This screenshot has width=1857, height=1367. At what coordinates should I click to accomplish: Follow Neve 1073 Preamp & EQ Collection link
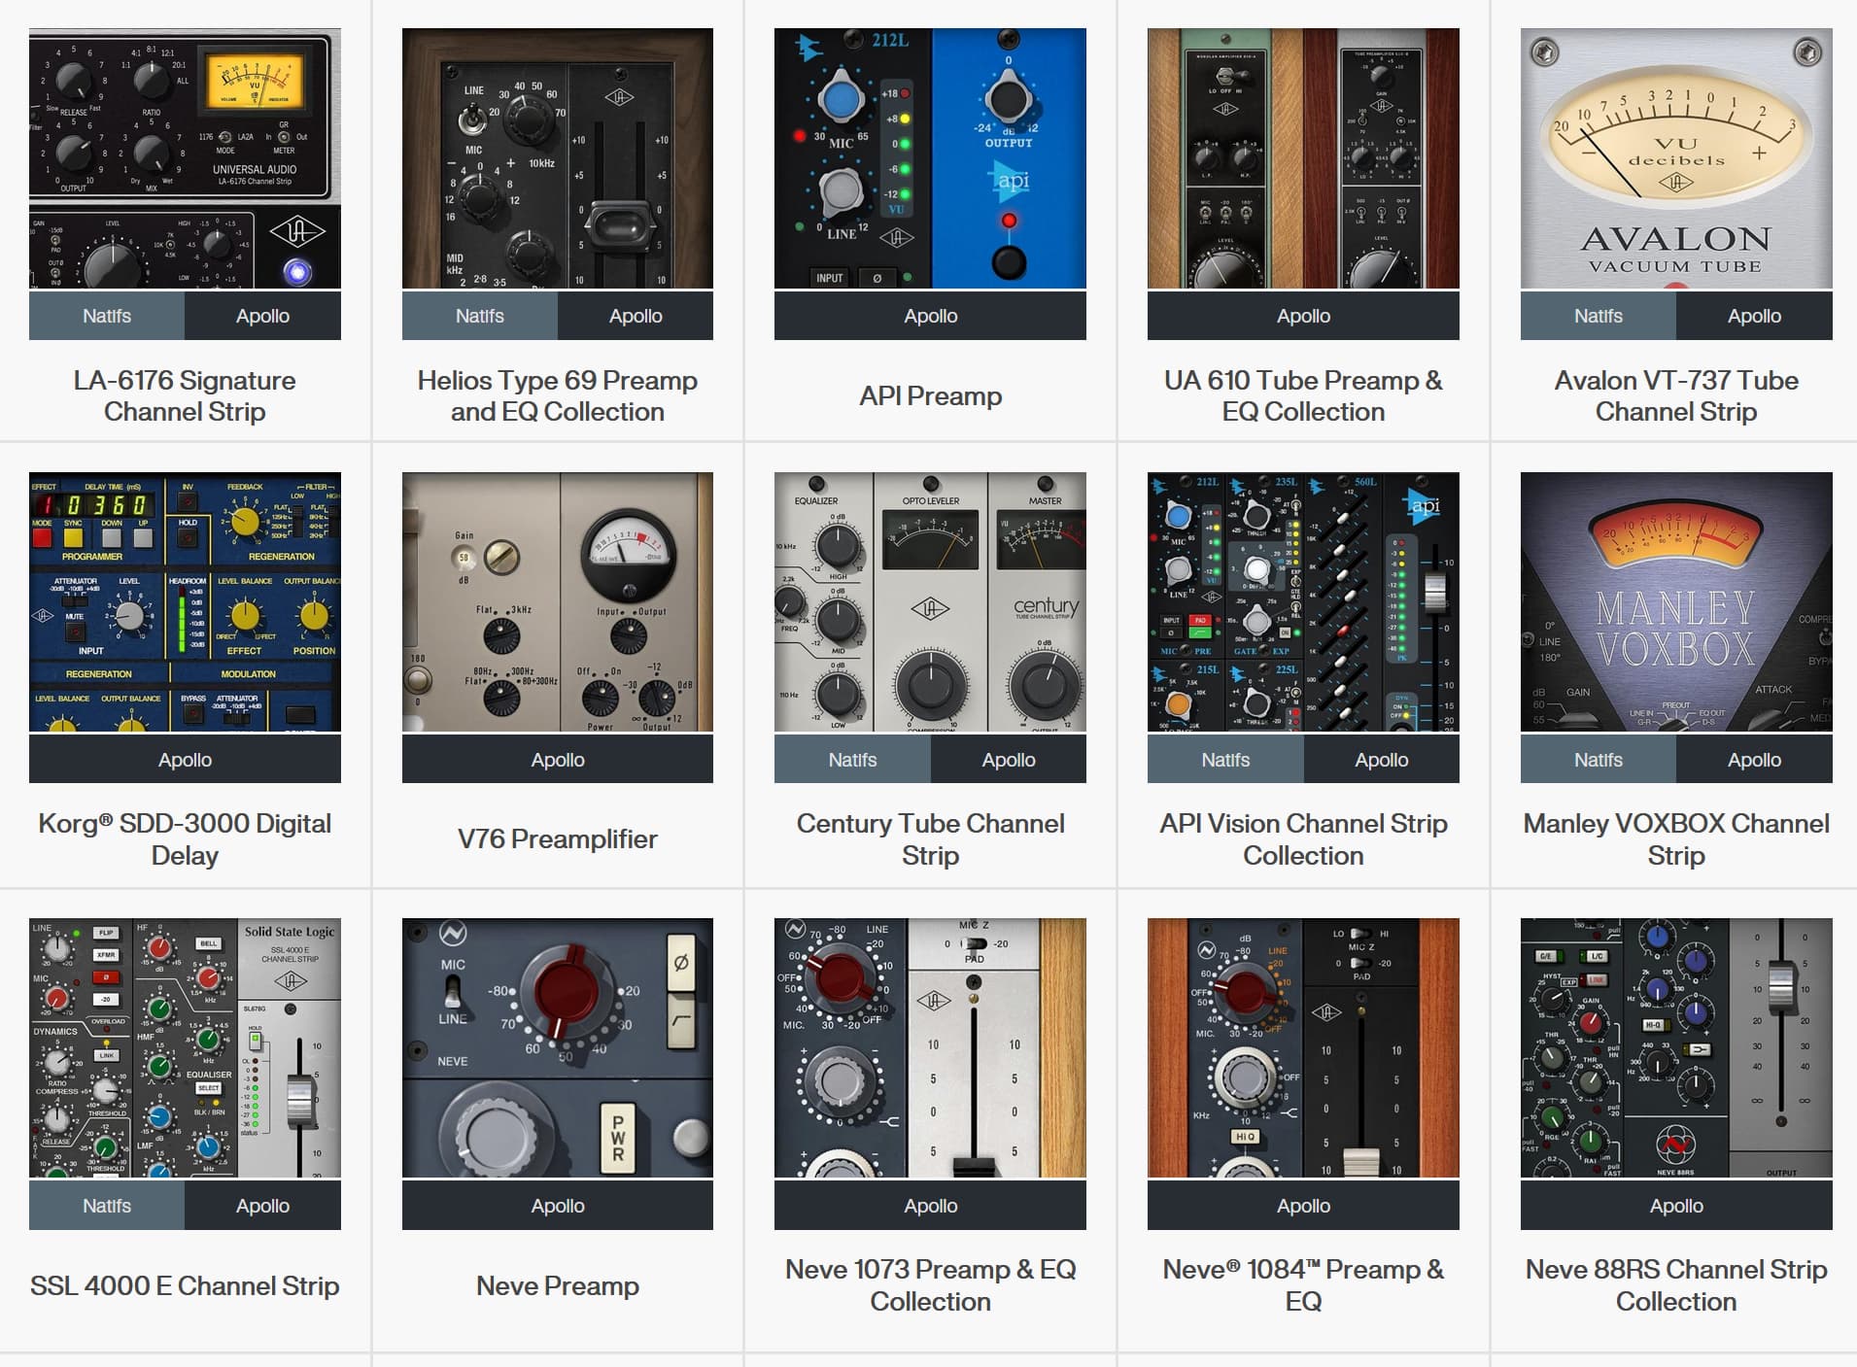(930, 1285)
